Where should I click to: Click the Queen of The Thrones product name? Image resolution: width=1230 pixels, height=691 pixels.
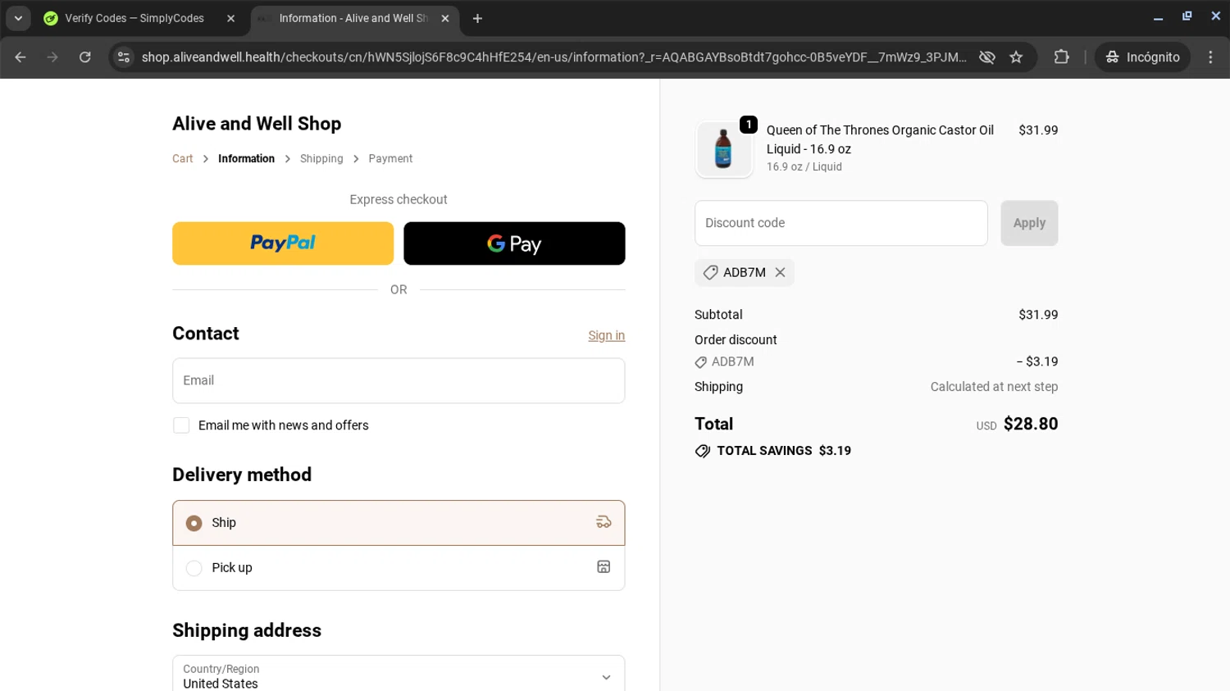coord(880,139)
